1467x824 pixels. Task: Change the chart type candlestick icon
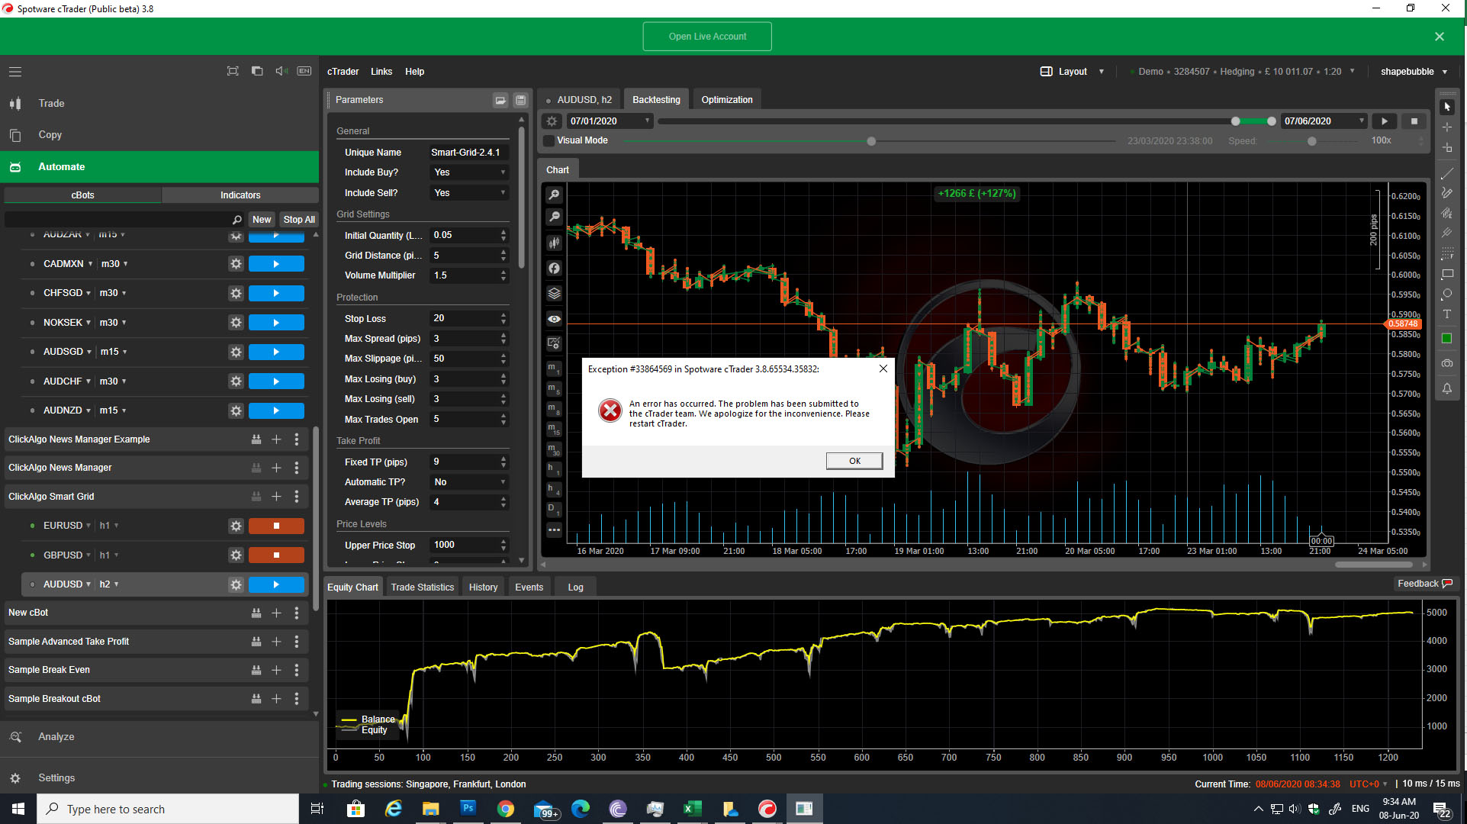click(555, 243)
